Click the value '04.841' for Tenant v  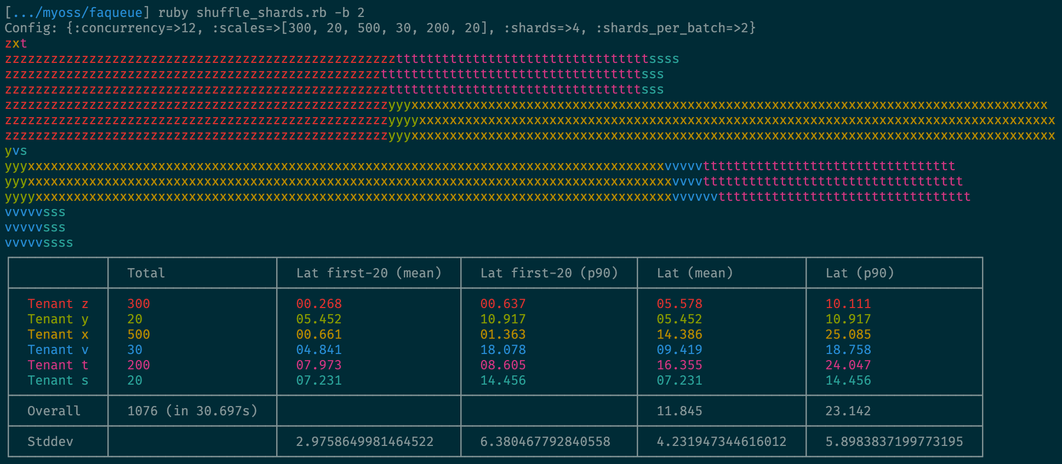click(319, 350)
